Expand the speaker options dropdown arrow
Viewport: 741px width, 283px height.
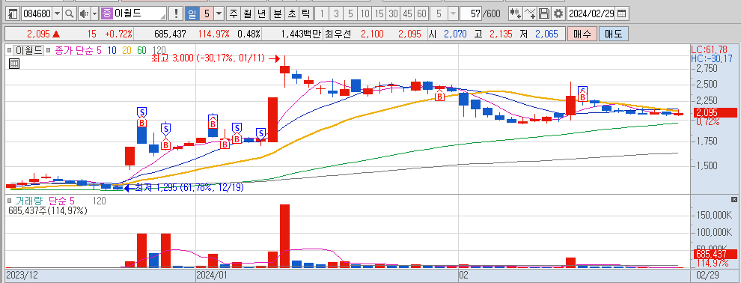pyautogui.click(x=94, y=13)
